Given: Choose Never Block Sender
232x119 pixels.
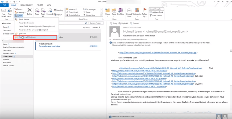Looking at the screenshot, I should [37, 23].
